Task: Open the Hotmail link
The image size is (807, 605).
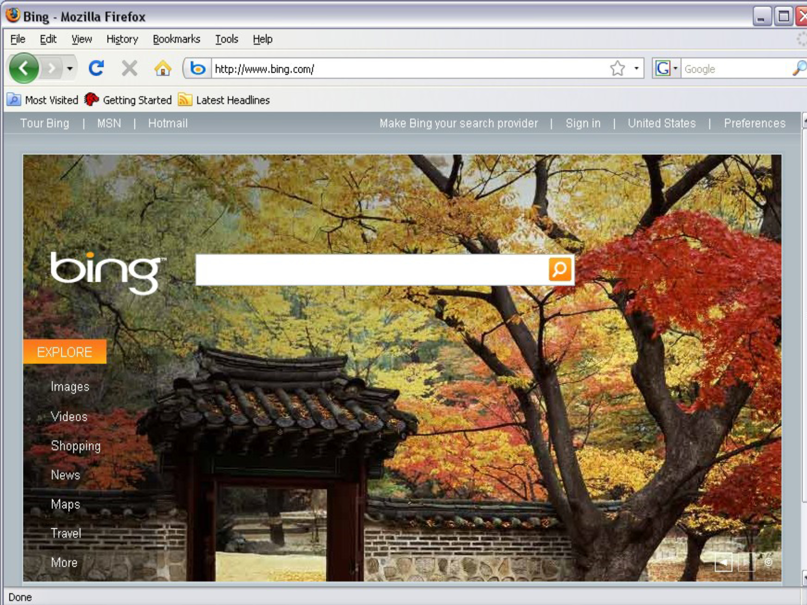Action: (x=168, y=123)
